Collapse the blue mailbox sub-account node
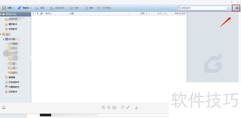Viewport: 241px width, 118px height. tap(4, 39)
